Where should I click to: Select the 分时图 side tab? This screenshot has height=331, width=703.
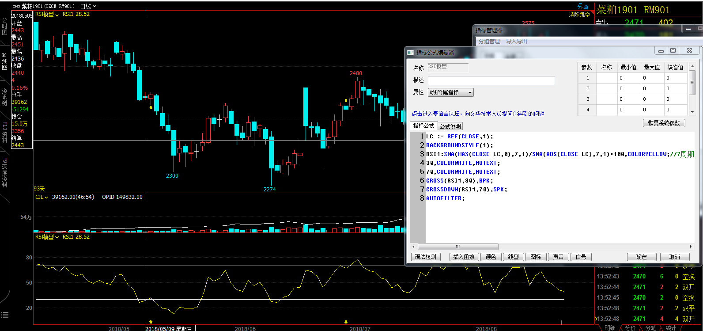coord(4,27)
